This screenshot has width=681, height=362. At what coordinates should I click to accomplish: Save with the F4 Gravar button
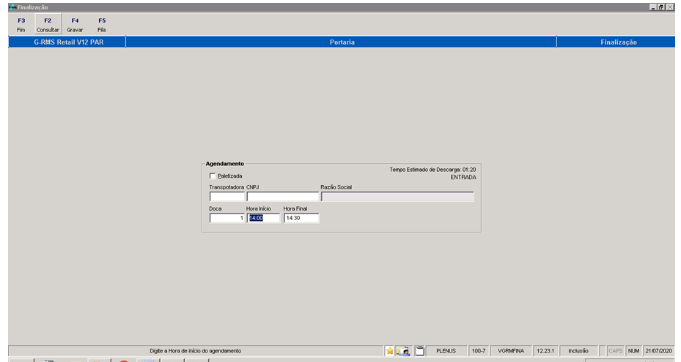75,25
